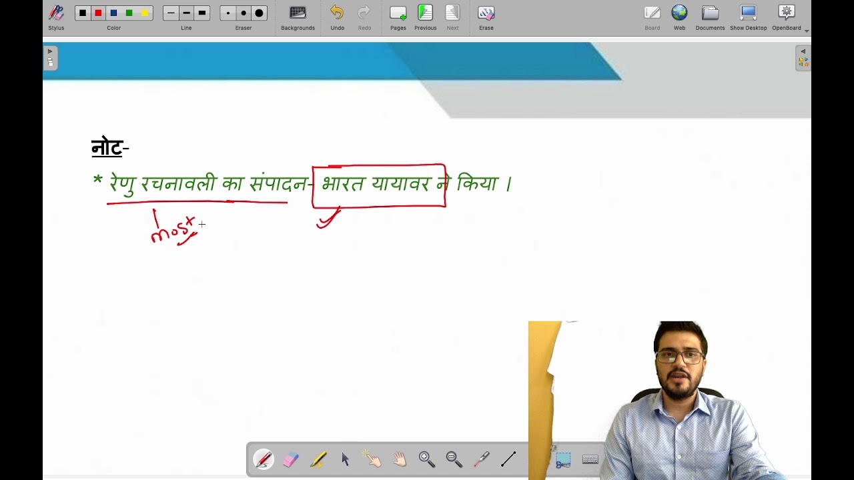The width and height of the screenshot is (854, 480).
Task: Select the Draw line tool
Action: click(508, 459)
